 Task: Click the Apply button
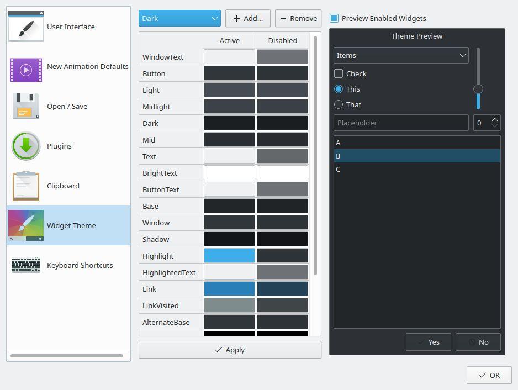point(230,350)
